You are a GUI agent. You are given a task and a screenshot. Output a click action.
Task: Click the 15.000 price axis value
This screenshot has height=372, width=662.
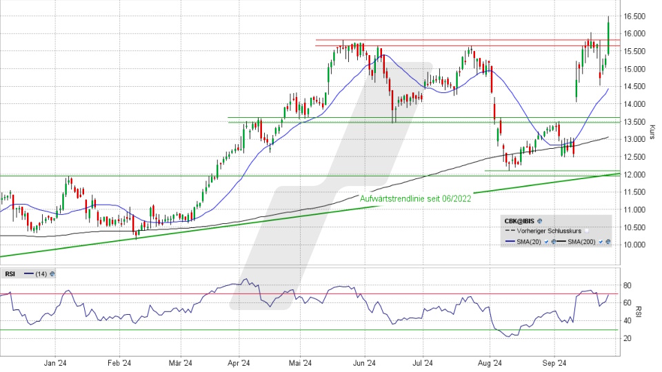[634, 69]
